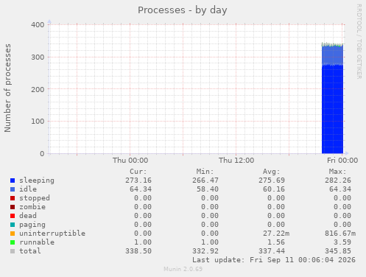Click the sleeping current value 273.16
366x277 pixels.
pos(138,180)
